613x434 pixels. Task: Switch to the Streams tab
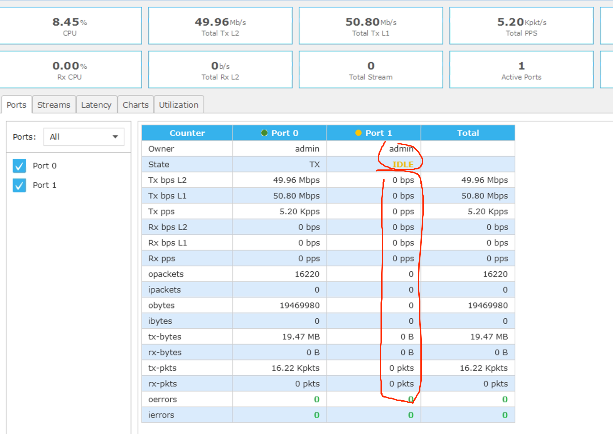tap(54, 105)
